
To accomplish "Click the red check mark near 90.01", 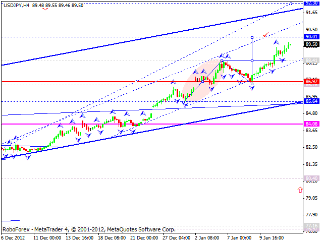I will [265, 35].
